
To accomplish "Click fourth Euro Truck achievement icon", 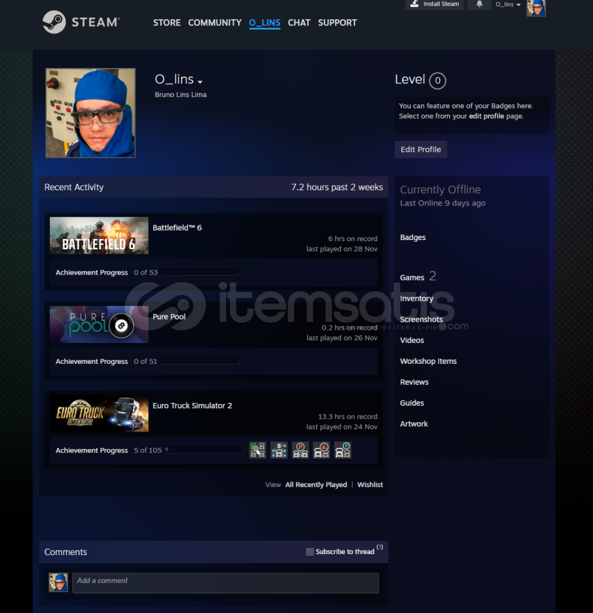I will coord(322,450).
